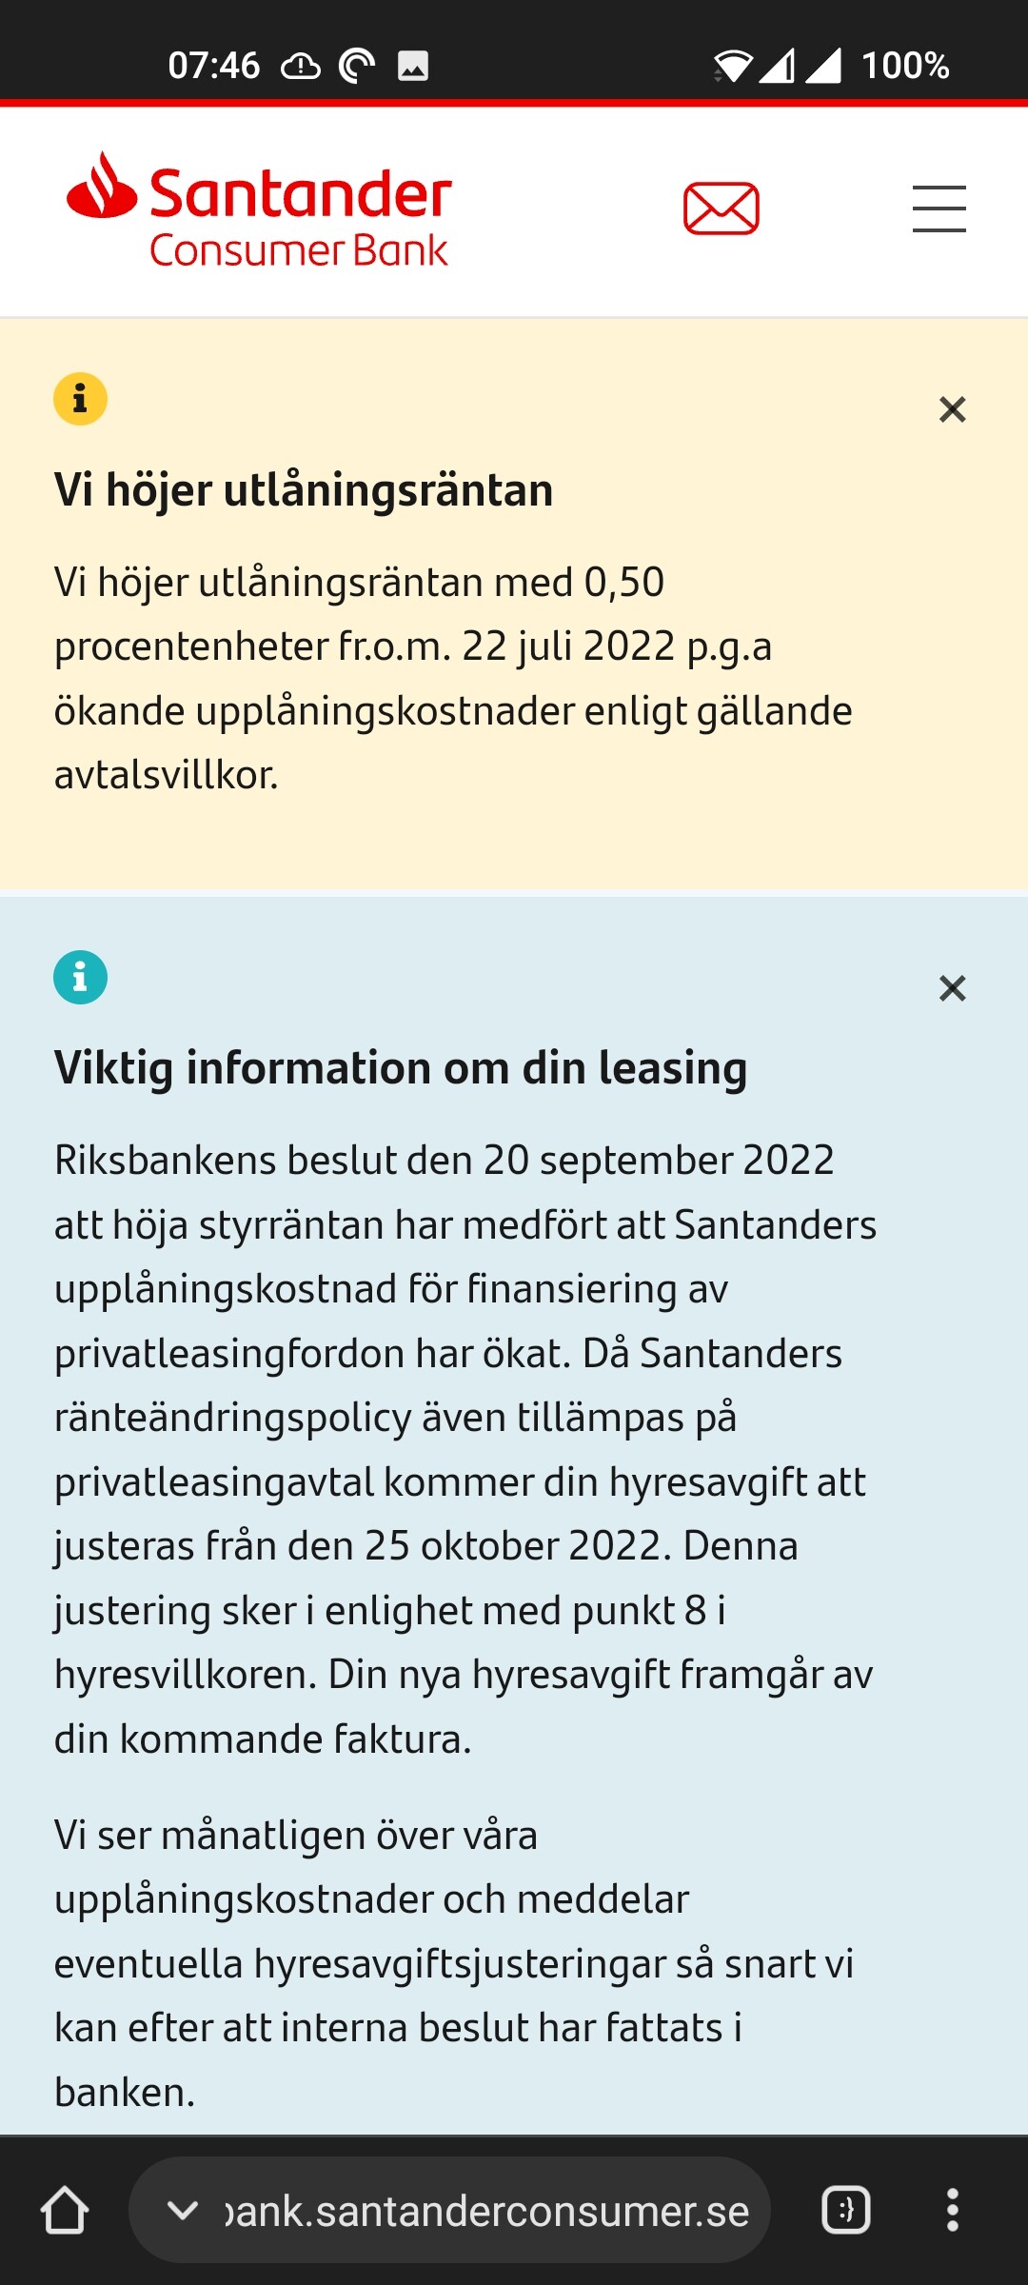Tap the cloud sync status icon
Image resolution: width=1028 pixels, height=2285 pixels.
301,67
